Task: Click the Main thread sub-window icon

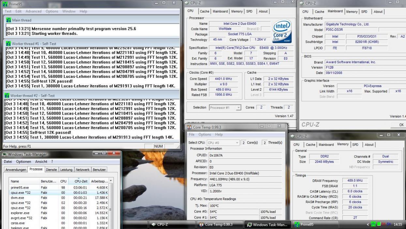Action: pos(8,20)
